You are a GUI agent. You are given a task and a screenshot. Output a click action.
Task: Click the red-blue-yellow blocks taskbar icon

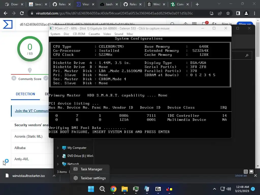tap(169, 189)
